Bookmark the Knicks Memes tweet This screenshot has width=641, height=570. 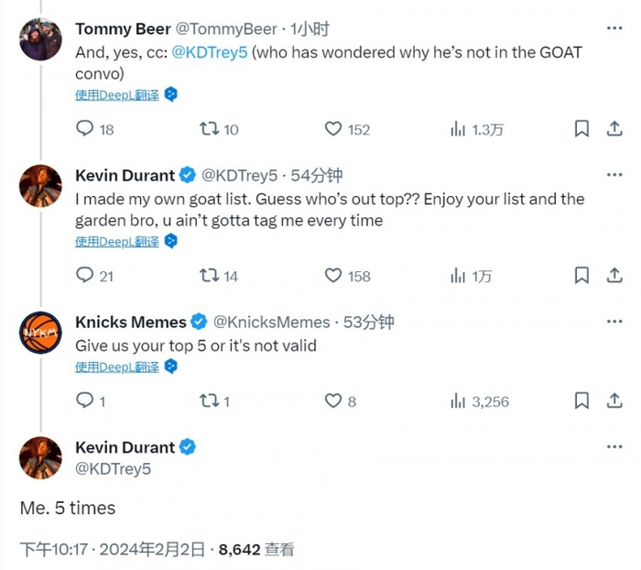click(581, 401)
